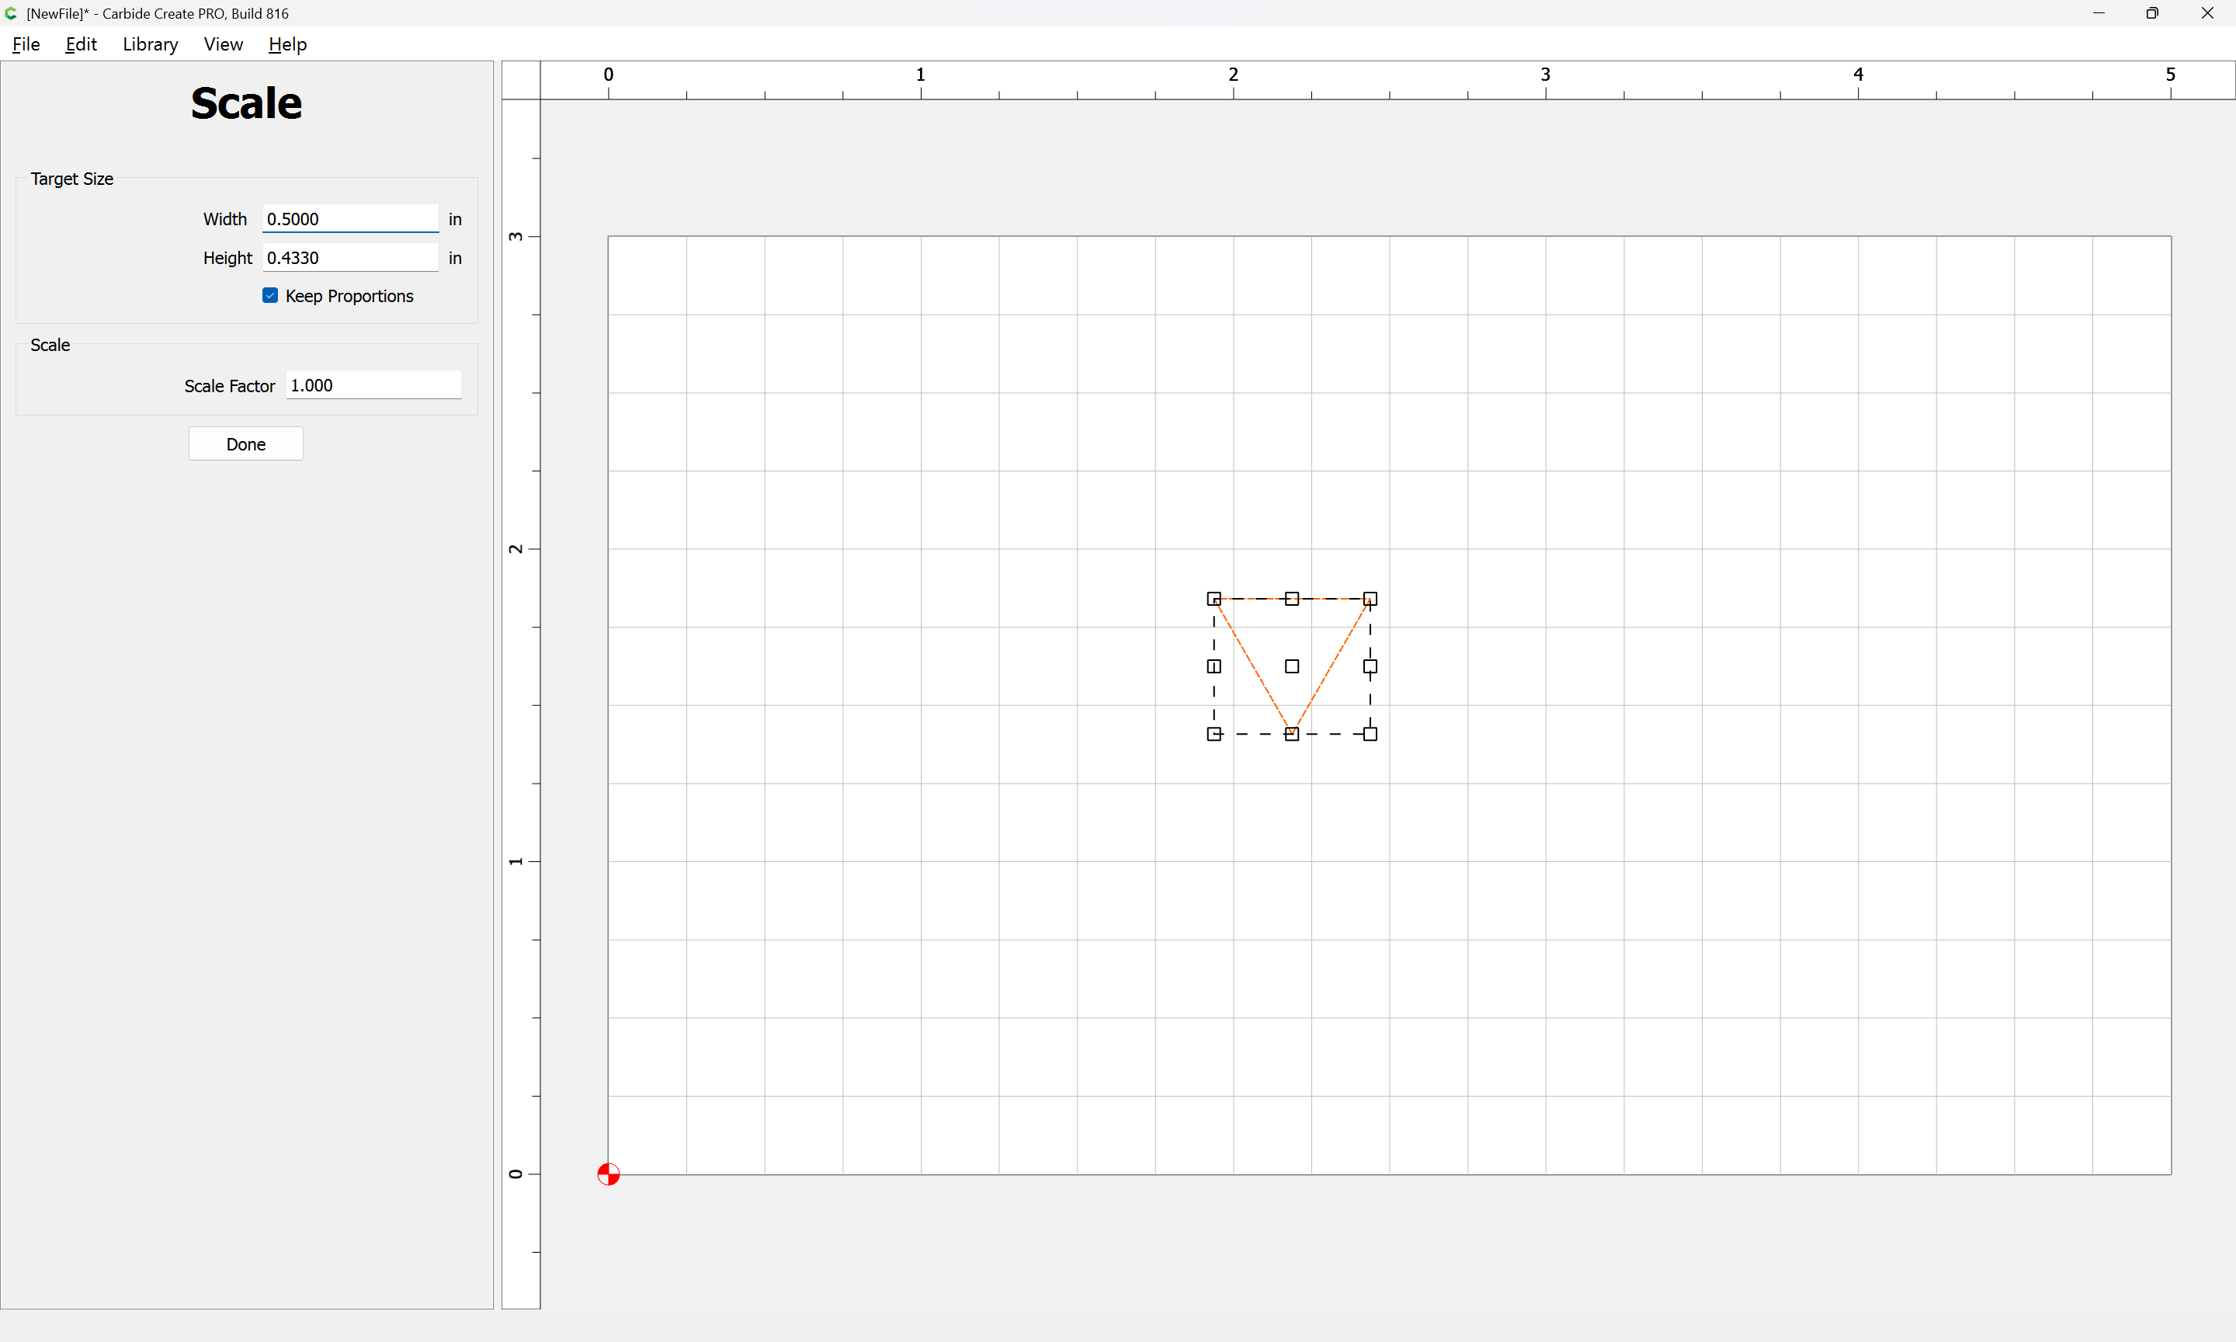This screenshot has height=1342, width=2236.
Task: Select the bottom-left selection handle
Action: [x=1213, y=735]
